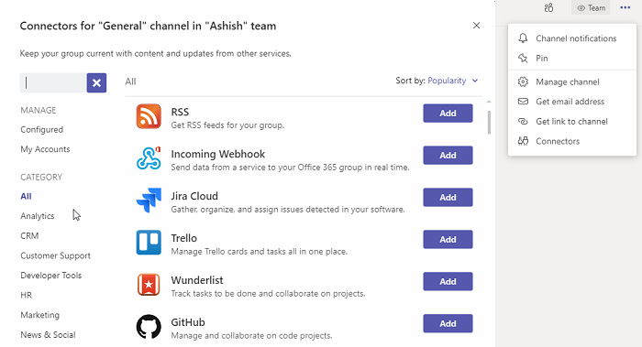Click the gear icon for Manage channel
Viewport: 642px width, 347px height.
pos(523,81)
